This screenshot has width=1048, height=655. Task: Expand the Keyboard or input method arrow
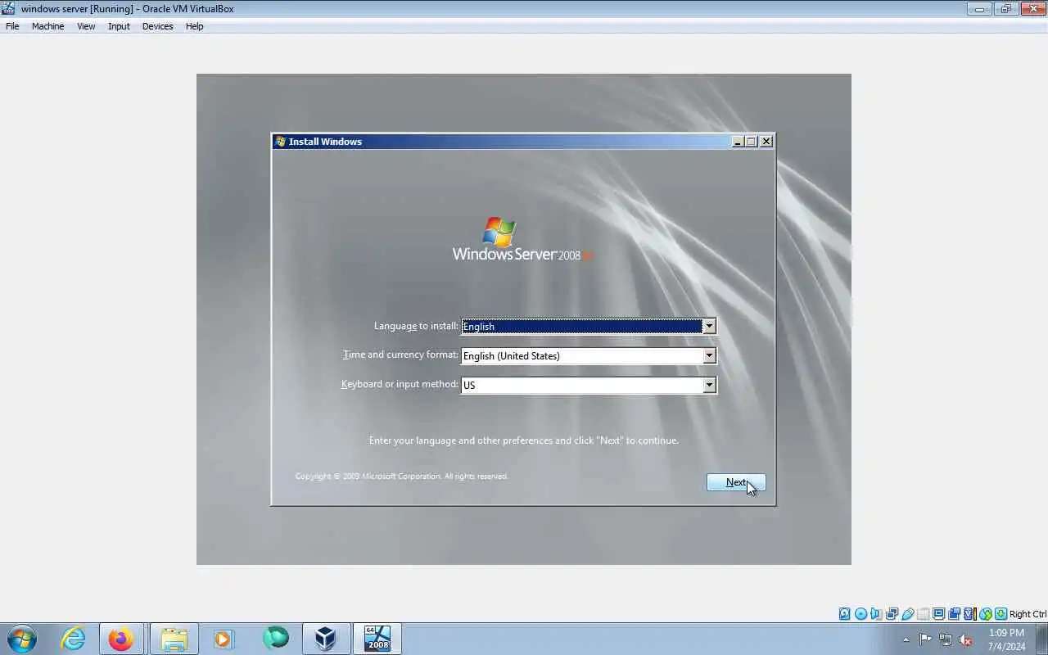click(709, 385)
